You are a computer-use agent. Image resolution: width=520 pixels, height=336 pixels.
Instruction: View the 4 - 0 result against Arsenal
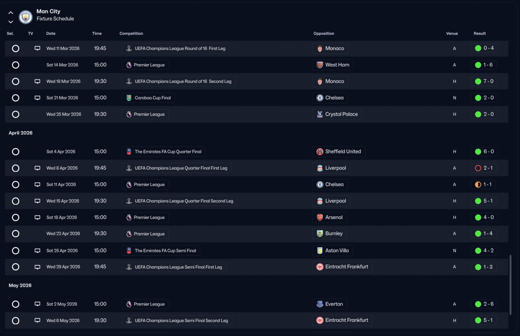pyautogui.click(x=484, y=217)
